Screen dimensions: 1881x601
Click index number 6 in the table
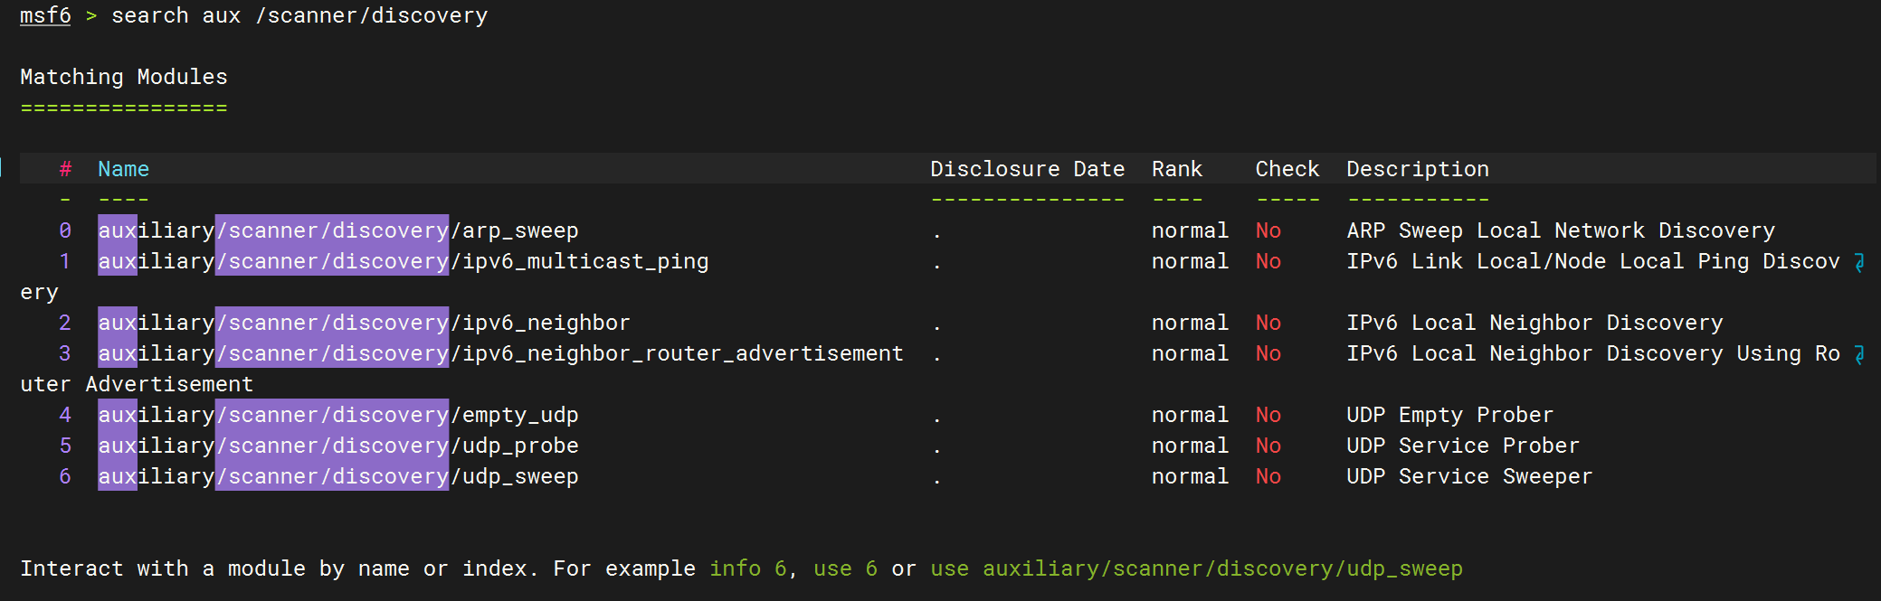[x=65, y=476]
